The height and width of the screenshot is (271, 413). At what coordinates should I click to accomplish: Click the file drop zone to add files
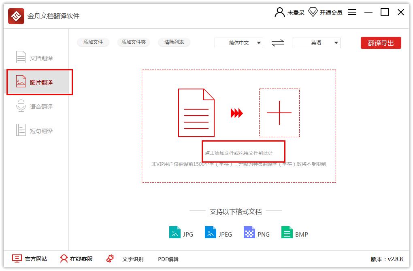click(243, 152)
